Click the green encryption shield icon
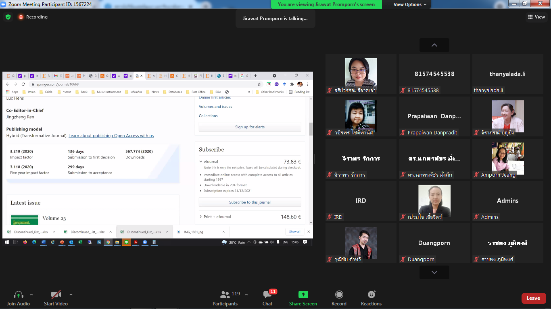The image size is (551, 309). click(8, 17)
